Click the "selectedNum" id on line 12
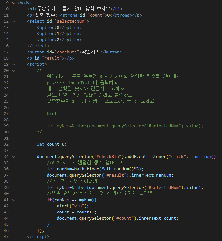222x241 pixels. point(70,21)
